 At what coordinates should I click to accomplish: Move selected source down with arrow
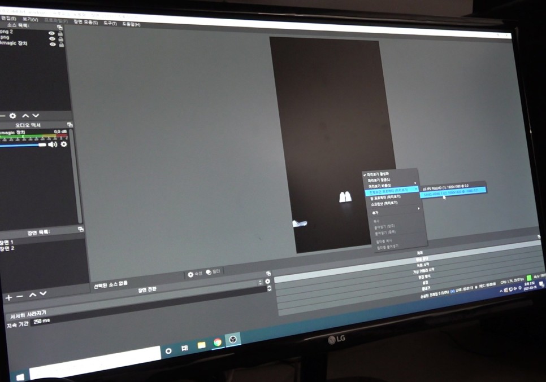coord(36,116)
